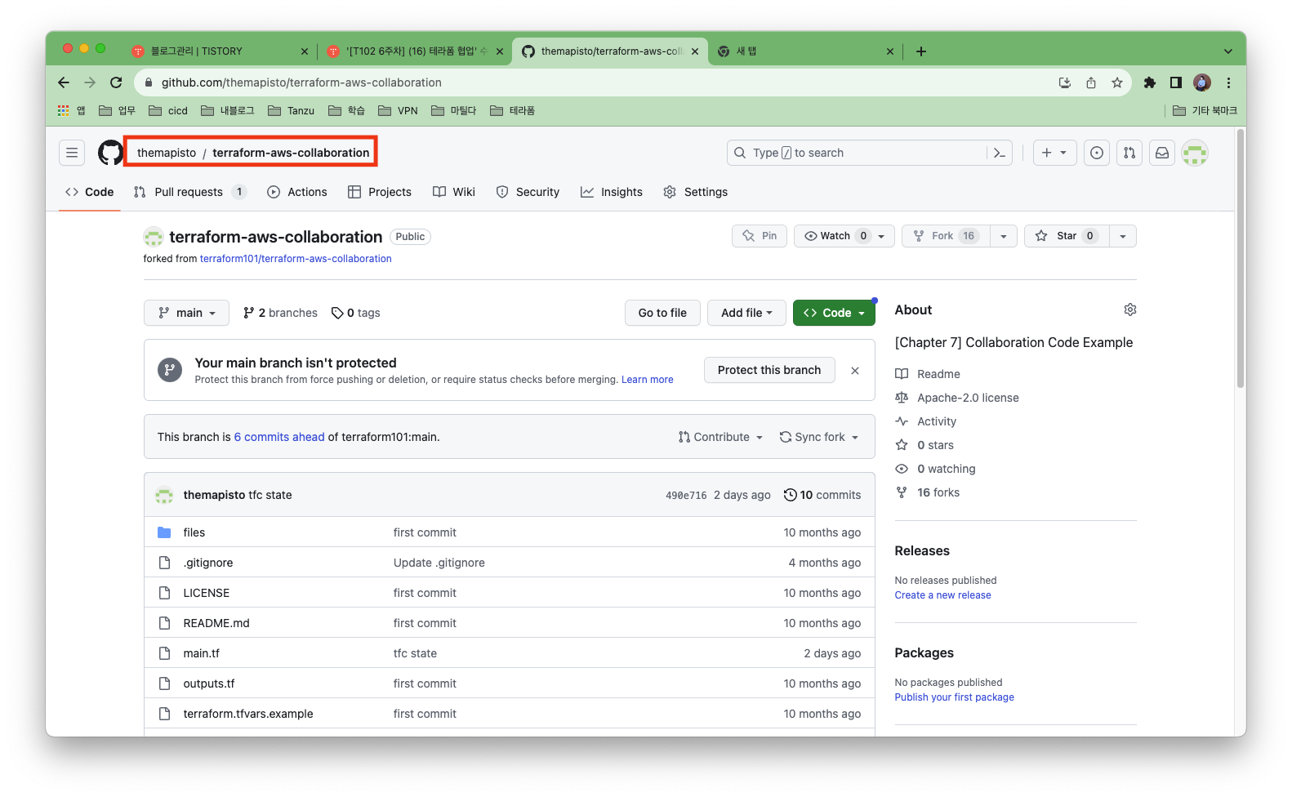
Task: Open the files folder
Action: [x=194, y=532]
